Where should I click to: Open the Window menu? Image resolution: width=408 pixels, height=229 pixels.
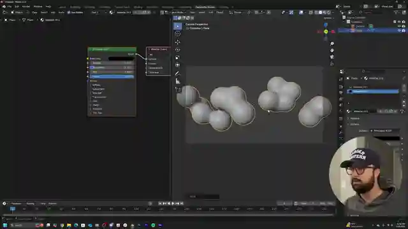38,6
